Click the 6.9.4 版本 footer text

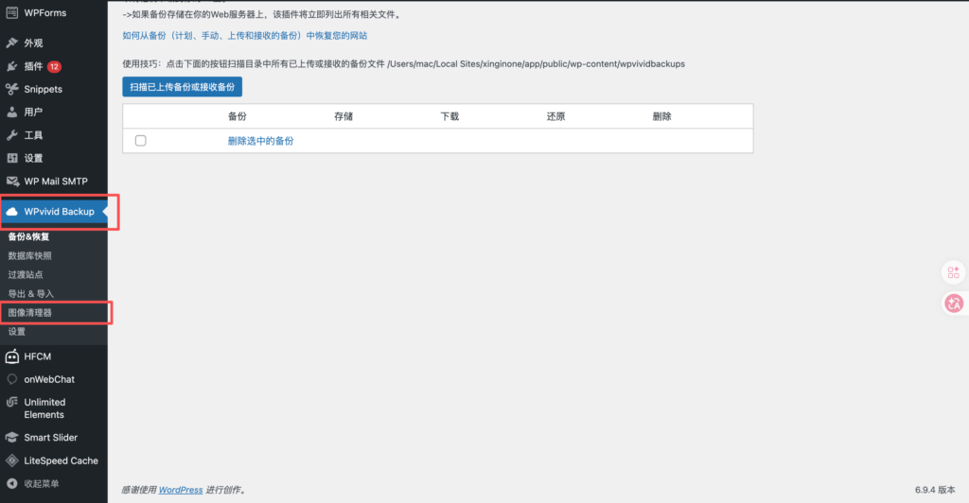tap(935, 490)
